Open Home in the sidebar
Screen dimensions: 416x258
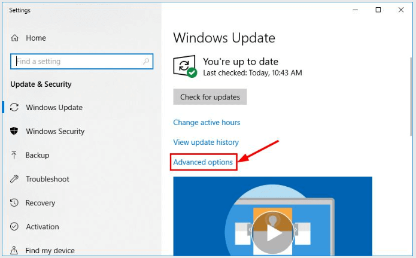(x=36, y=38)
